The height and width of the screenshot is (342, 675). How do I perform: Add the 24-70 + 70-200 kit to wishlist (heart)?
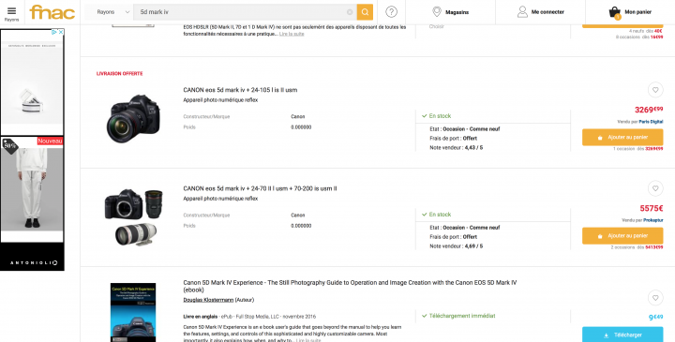click(655, 188)
